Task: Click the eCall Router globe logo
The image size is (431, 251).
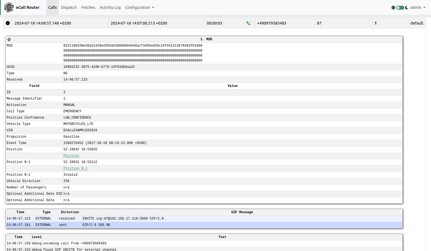Action: coord(9,7)
